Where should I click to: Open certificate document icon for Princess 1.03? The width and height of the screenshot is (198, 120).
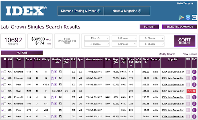point(52,78)
